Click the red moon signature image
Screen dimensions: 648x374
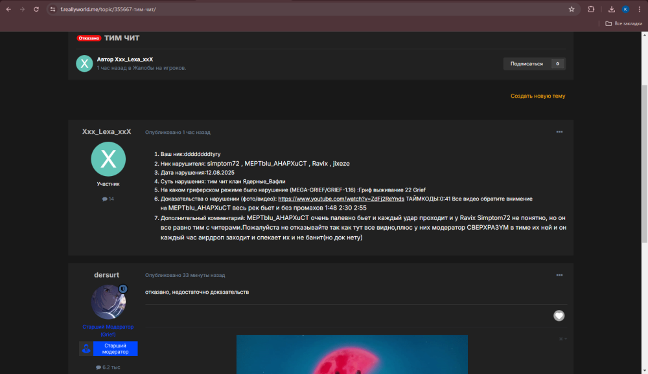pyautogui.click(x=352, y=354)
